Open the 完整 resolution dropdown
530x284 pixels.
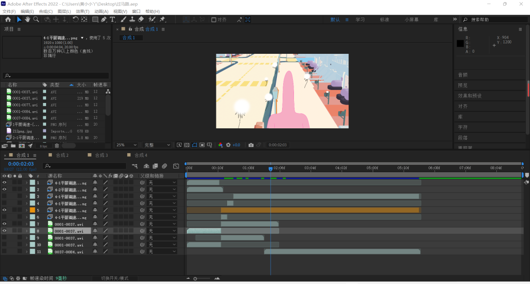point(157,145)
